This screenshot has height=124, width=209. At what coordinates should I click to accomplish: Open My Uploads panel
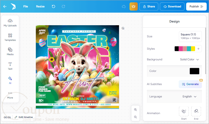click(10, 23)
